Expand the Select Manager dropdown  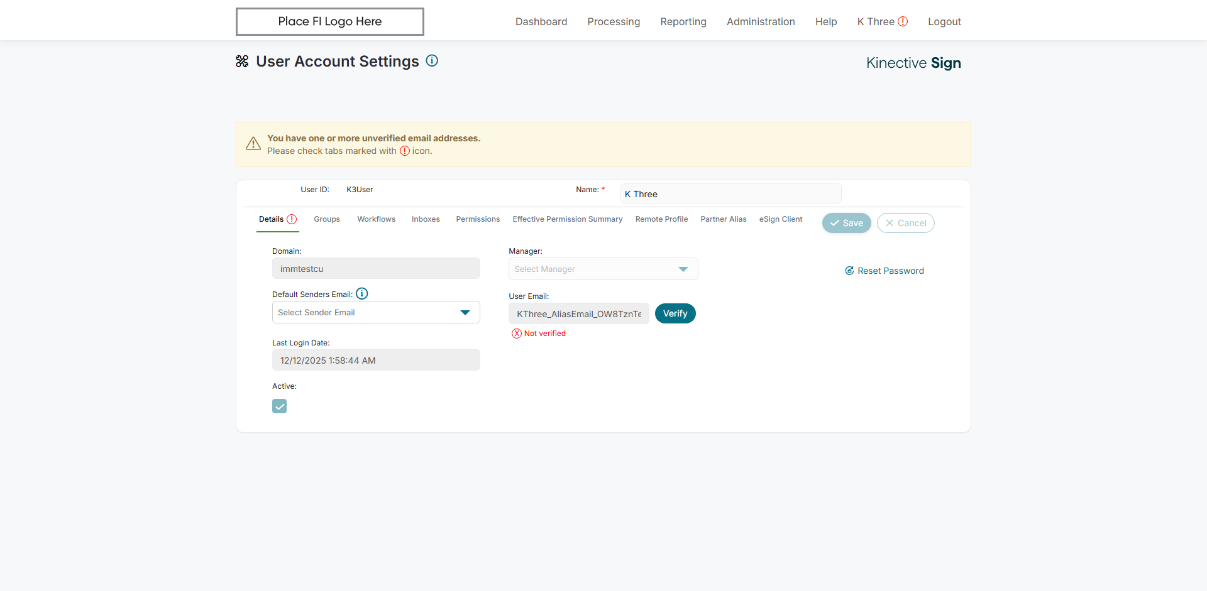coord(603,269)
